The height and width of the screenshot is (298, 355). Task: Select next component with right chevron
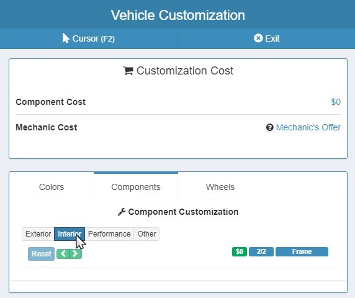(x=75, y=254)
